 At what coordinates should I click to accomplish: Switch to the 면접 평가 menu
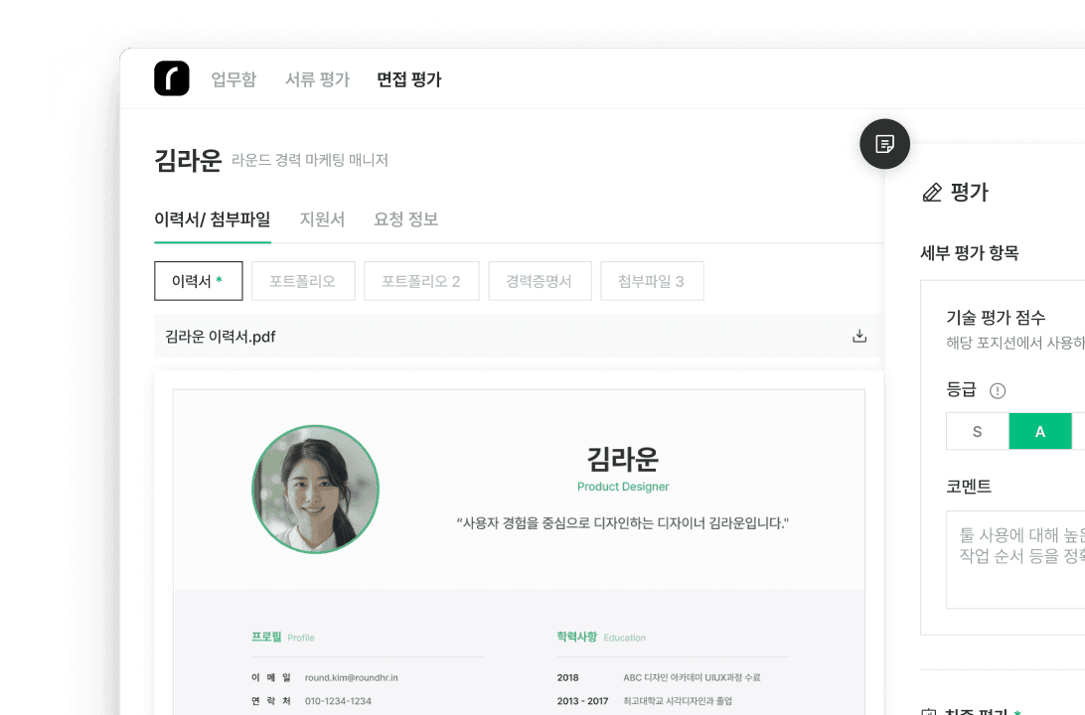(408, 80)
